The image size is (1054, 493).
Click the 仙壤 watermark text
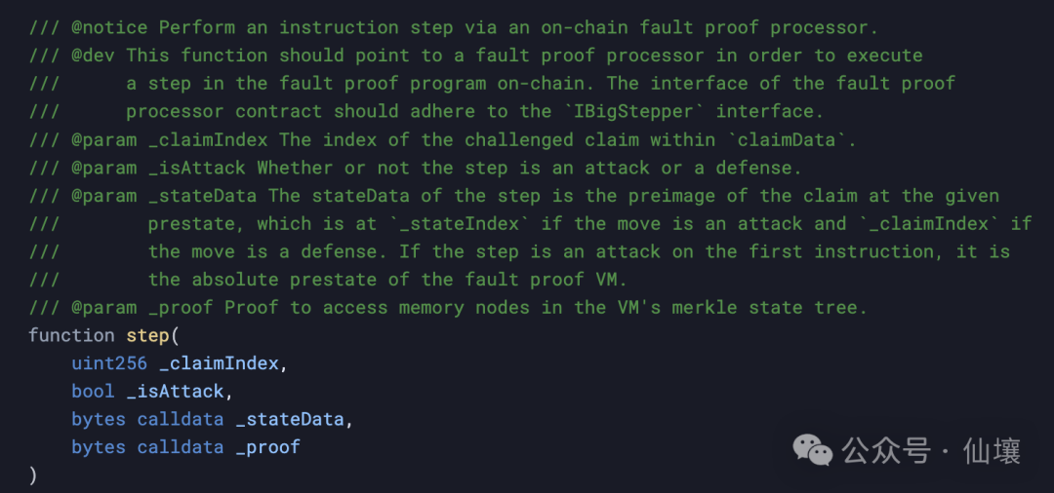[x=992, y=451]
